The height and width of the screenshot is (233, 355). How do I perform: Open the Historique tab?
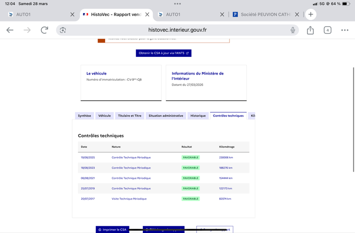coord(198,116)
